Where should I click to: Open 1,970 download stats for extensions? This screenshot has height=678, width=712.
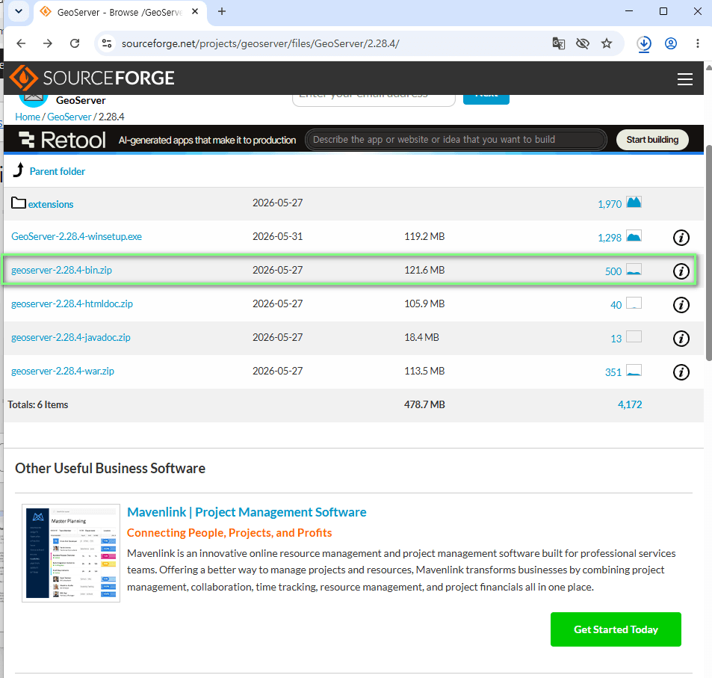610,204
